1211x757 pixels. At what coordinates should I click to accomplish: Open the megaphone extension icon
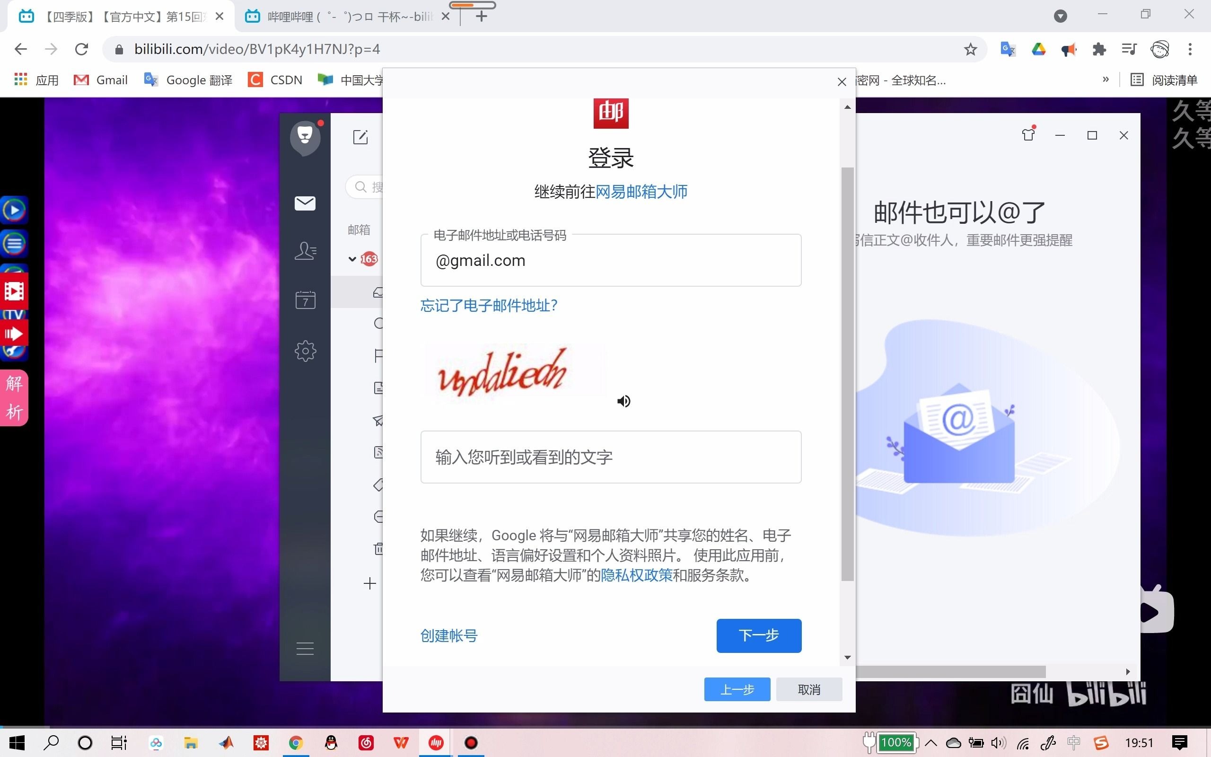pyautogui.click(x=1069, y=49)
